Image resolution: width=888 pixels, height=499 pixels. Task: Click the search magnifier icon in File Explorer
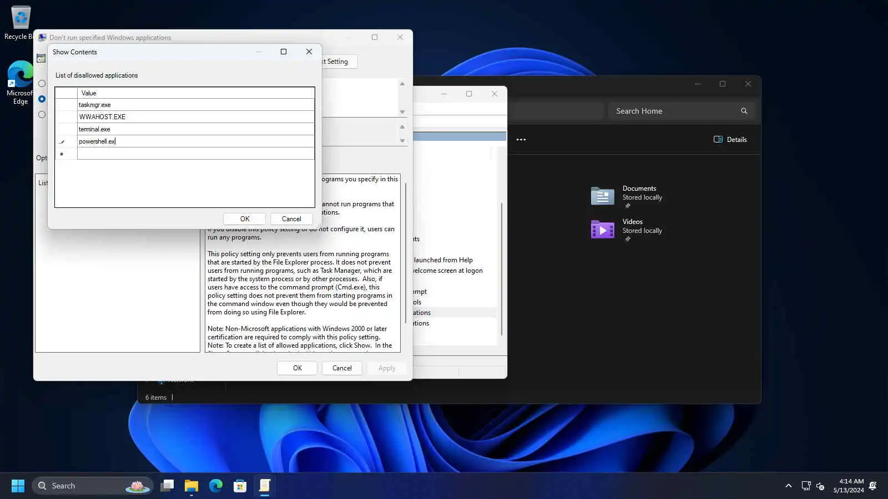pos(744,111)
